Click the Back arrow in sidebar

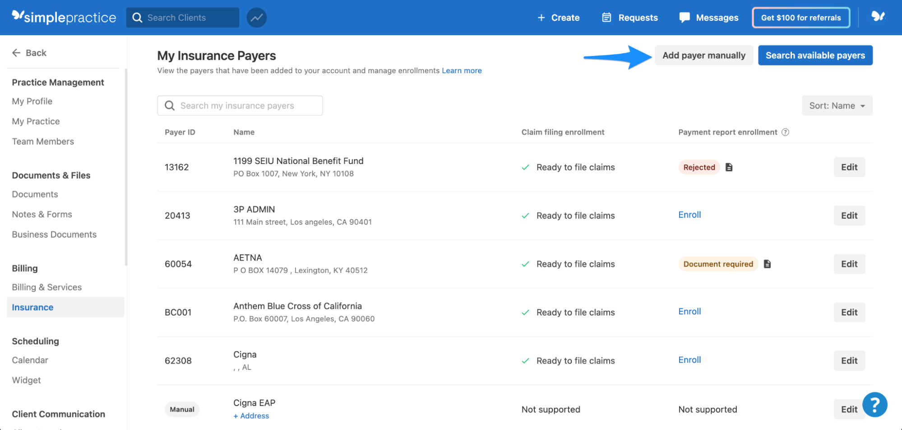pos(16,53)
